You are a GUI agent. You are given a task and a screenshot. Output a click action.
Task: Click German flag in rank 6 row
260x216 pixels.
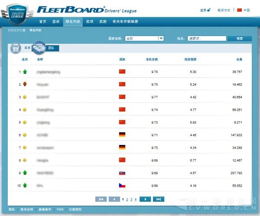pyautogui.click(x=122, y=135)
